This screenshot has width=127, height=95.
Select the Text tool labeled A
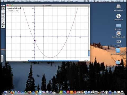(x=3, y=23)
